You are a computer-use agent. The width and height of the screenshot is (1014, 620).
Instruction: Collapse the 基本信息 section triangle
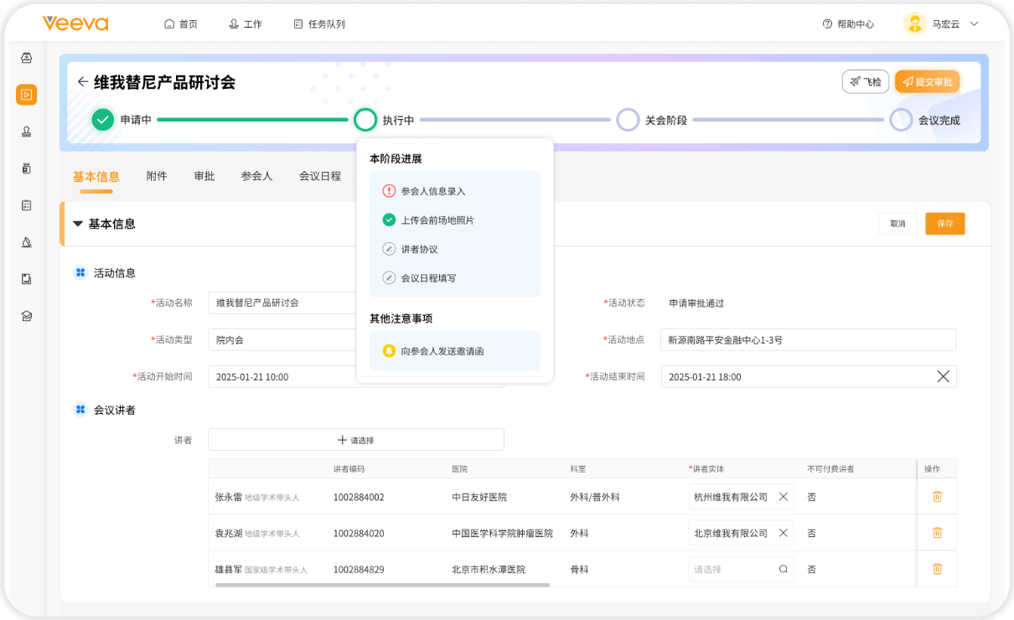click(x=78, y=225)
